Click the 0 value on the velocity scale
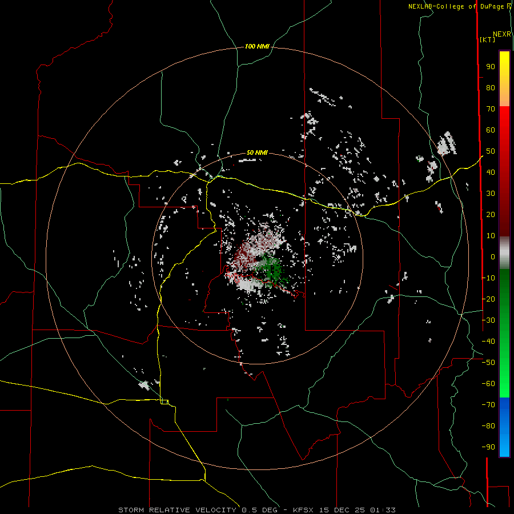 tap(493, 256)
